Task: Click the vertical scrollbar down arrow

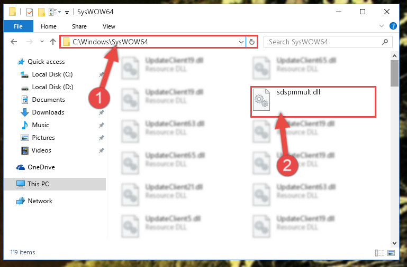Action: click(394, 243)
